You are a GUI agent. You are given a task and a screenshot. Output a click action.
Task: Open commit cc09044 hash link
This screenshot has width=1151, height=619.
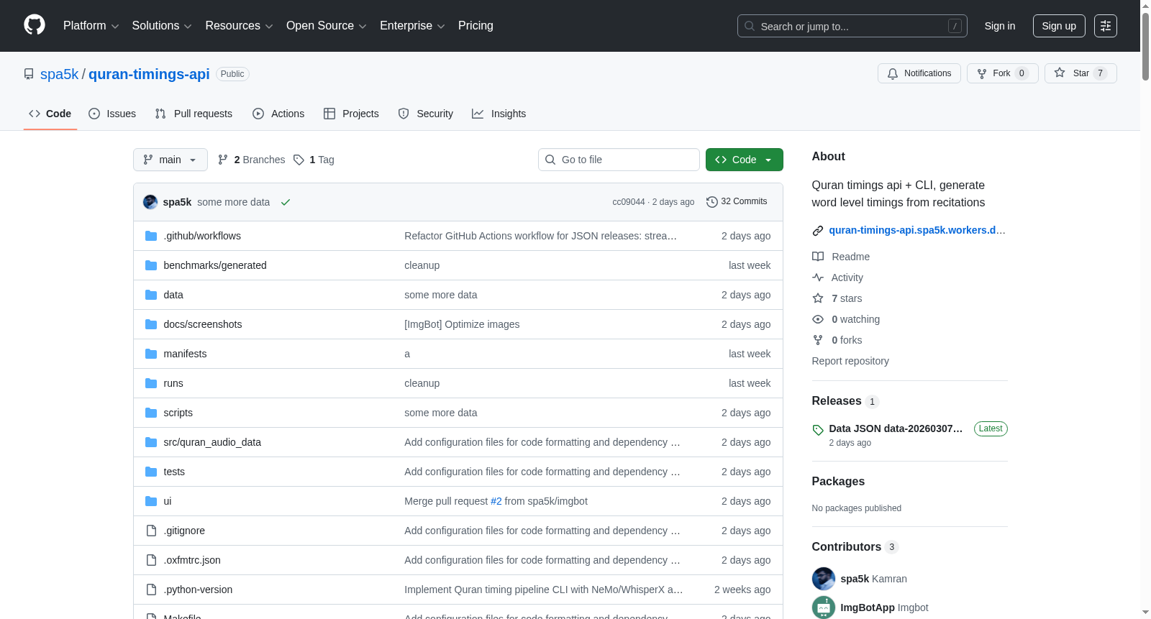point(629,202)
